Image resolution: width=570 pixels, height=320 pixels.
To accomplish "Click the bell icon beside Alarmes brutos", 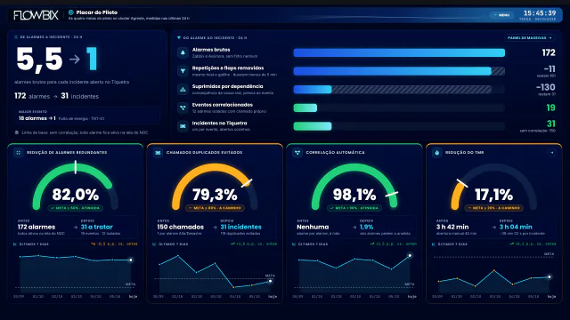I will (183, 53).
